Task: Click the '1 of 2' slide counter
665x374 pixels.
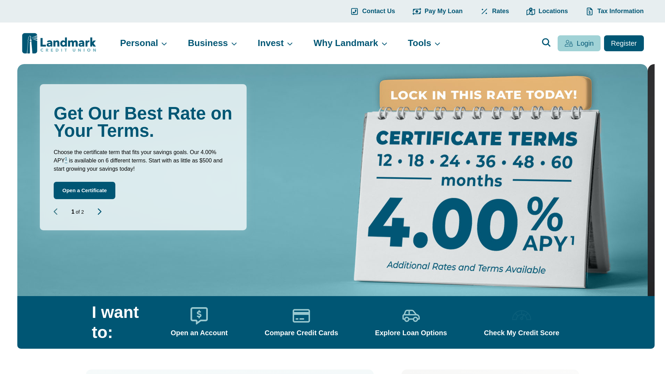Action: [x=78, y=212]
